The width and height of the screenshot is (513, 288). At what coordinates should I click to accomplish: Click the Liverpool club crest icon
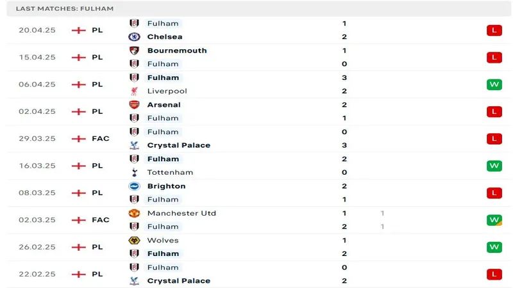pyautogui.click(x=134, y=91)
